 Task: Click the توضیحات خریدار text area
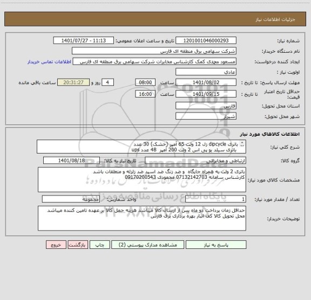coord(142,218)
